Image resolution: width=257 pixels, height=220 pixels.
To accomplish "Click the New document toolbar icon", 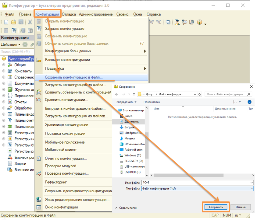I will coord(6,22).
